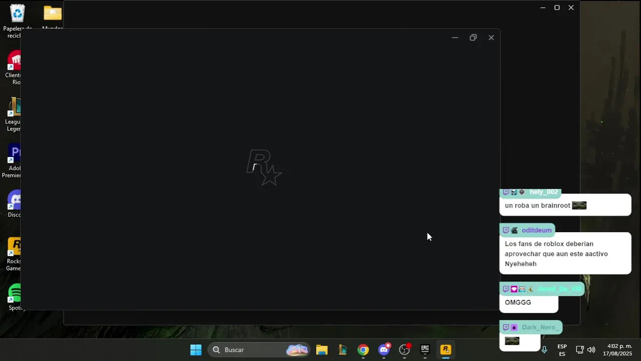
Task: Close the dark window behind the launcher
Action: (x=571, y=8)
